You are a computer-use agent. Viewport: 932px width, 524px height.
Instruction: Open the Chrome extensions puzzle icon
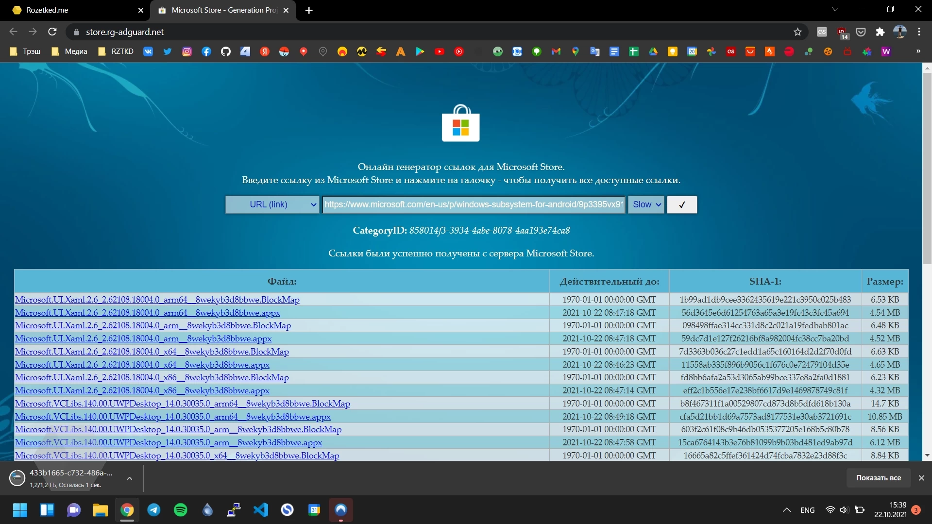[880, 32]
